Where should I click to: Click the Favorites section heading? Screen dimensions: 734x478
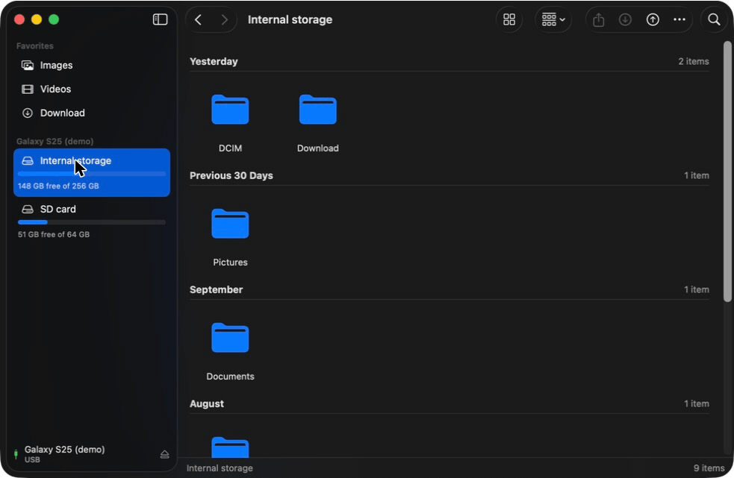(x=34, y=45)
